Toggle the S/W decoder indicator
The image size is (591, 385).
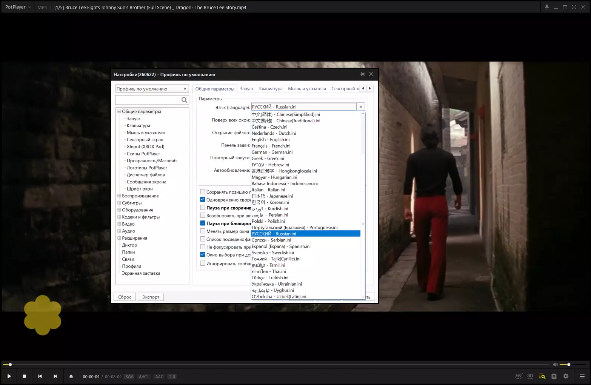coord(129,377)
